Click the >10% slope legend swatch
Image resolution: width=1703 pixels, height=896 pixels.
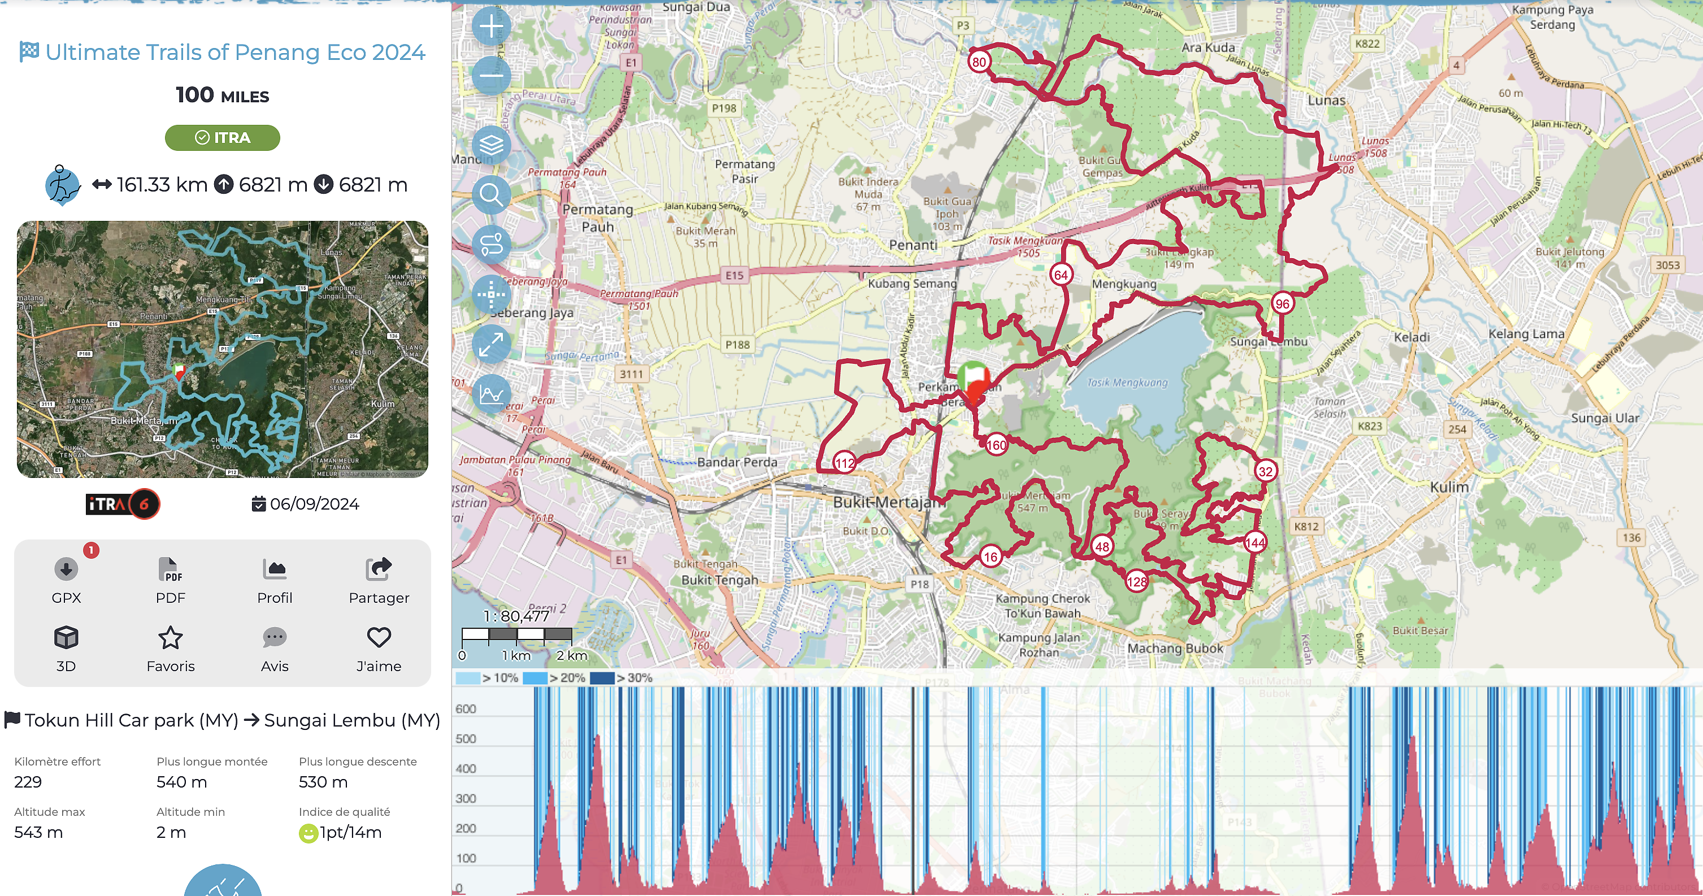pos(468,678)
